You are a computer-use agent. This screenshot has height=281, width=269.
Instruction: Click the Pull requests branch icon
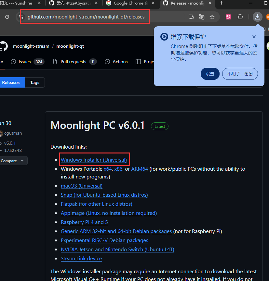(x=55, y=62)
